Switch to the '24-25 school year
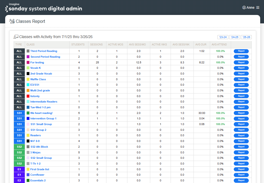 pyautogui.click(x=235, y=37)
